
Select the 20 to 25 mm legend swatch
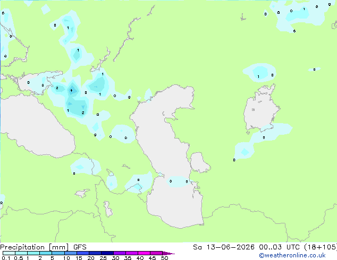[95, 253]
